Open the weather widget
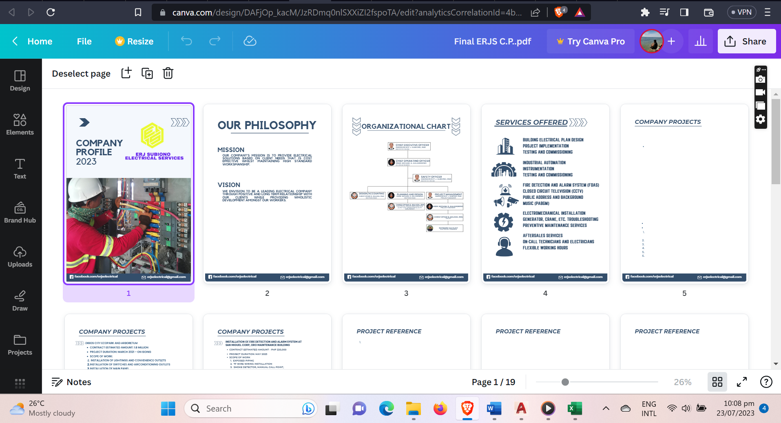 click(43, 408)
